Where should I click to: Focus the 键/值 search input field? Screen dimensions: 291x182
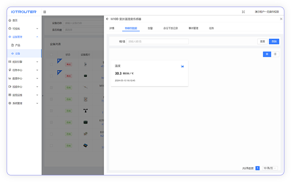click(157, 41)
